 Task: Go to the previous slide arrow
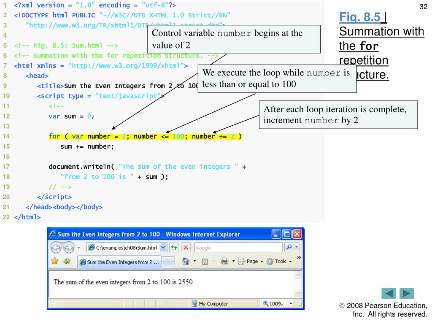pos(389,293)
